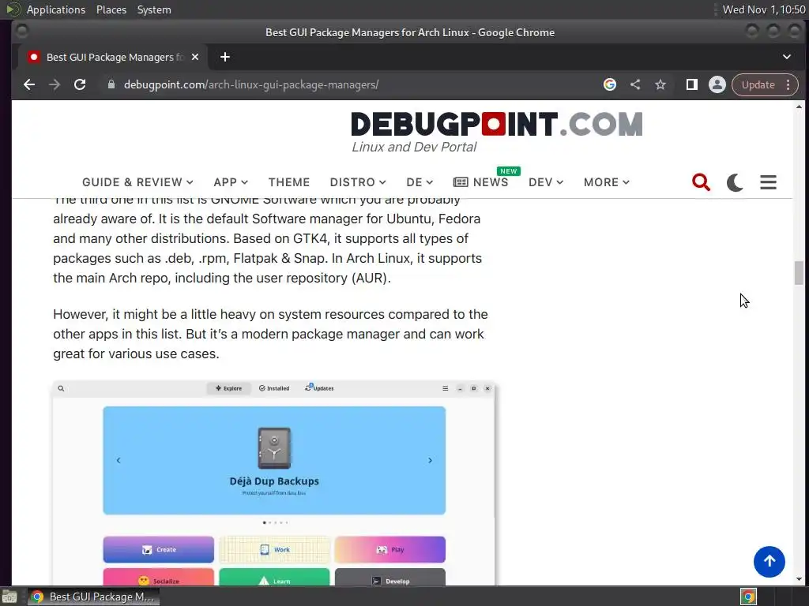
Task: Expand the DEV menu
Action: click(x=546, y=182)
